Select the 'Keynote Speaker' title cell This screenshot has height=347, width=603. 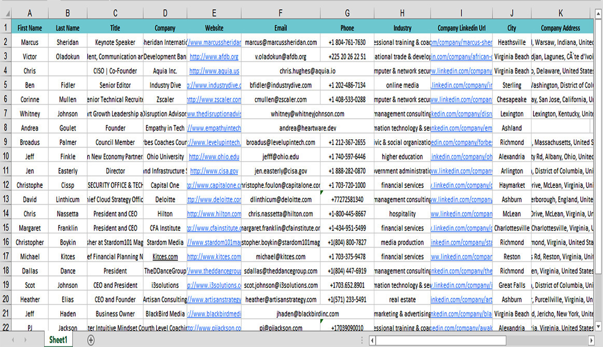click(115, 42)
